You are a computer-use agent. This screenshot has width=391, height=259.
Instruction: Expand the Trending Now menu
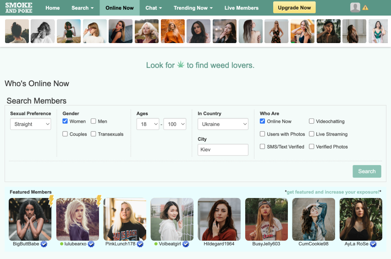[x=193, y=8]
